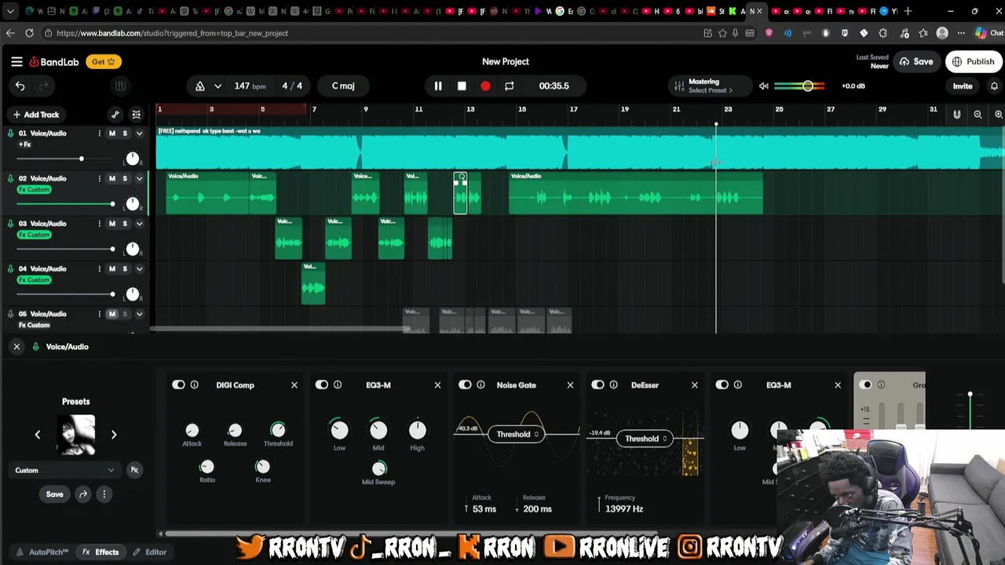
Task: Share the preset arrow icon
Action: 83,494
